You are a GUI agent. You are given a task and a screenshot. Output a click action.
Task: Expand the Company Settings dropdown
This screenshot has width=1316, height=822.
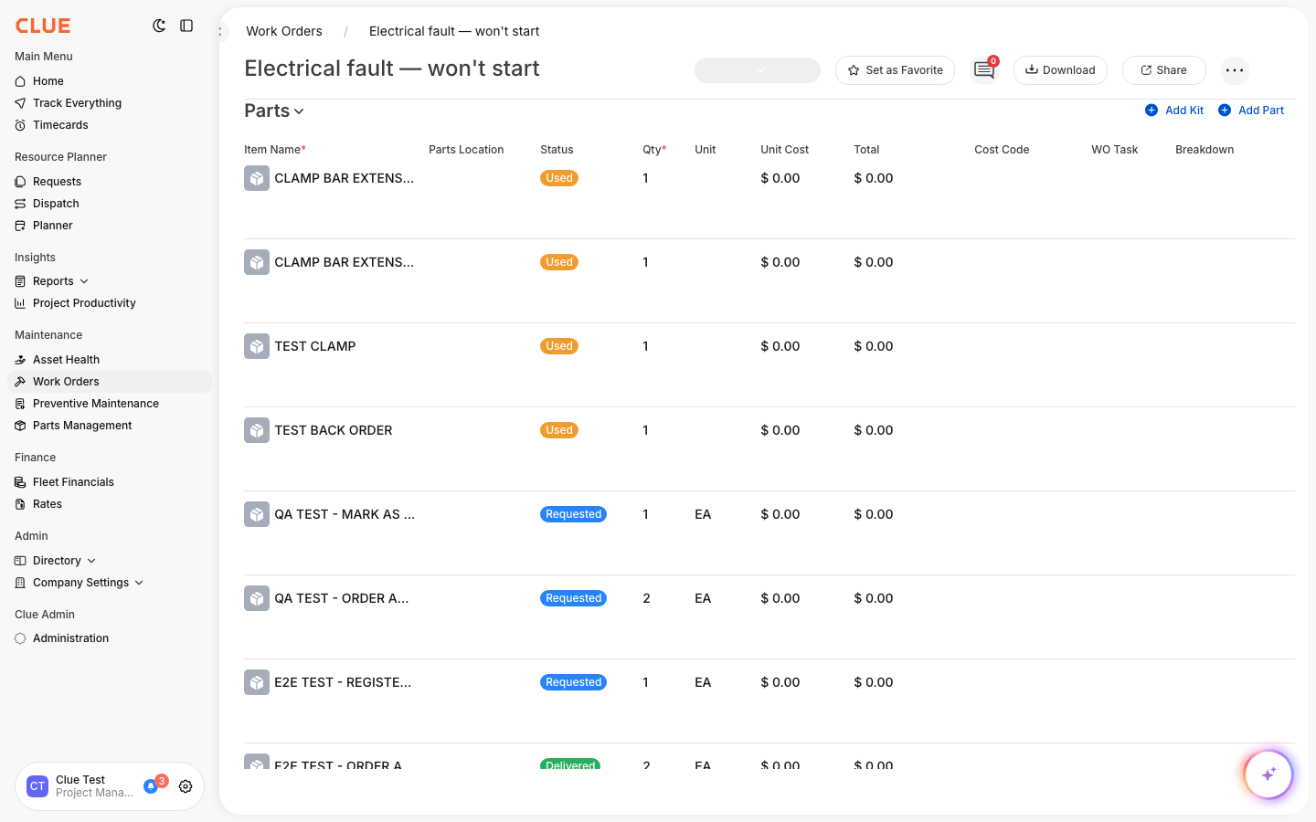click(139, 582)
